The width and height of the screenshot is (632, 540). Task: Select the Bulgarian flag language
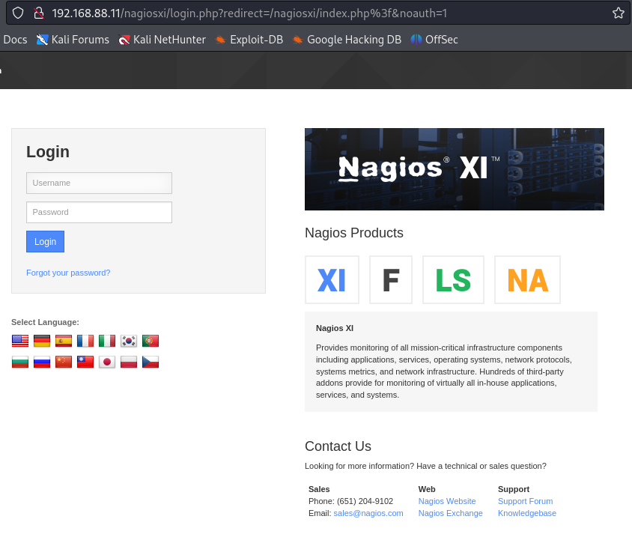20,362
